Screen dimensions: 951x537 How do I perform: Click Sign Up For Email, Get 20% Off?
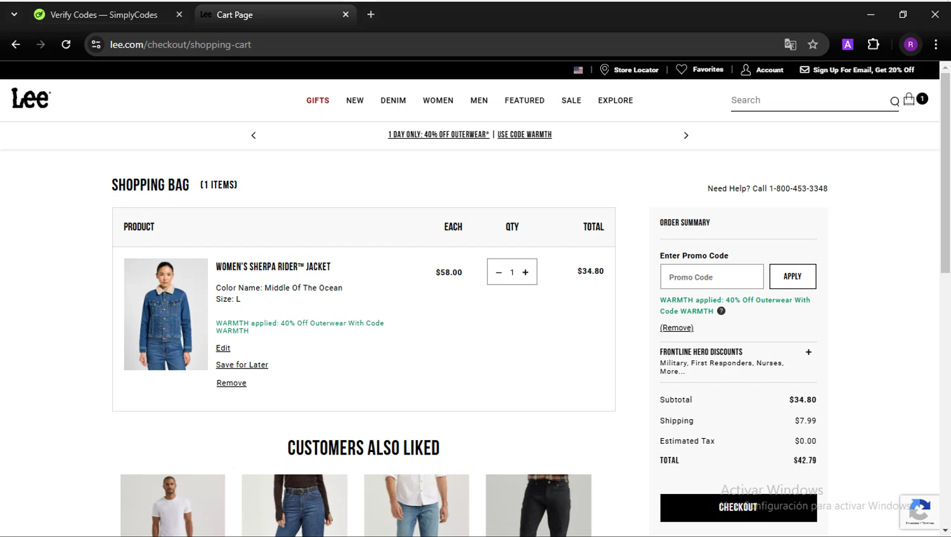[x=857, y=70]
